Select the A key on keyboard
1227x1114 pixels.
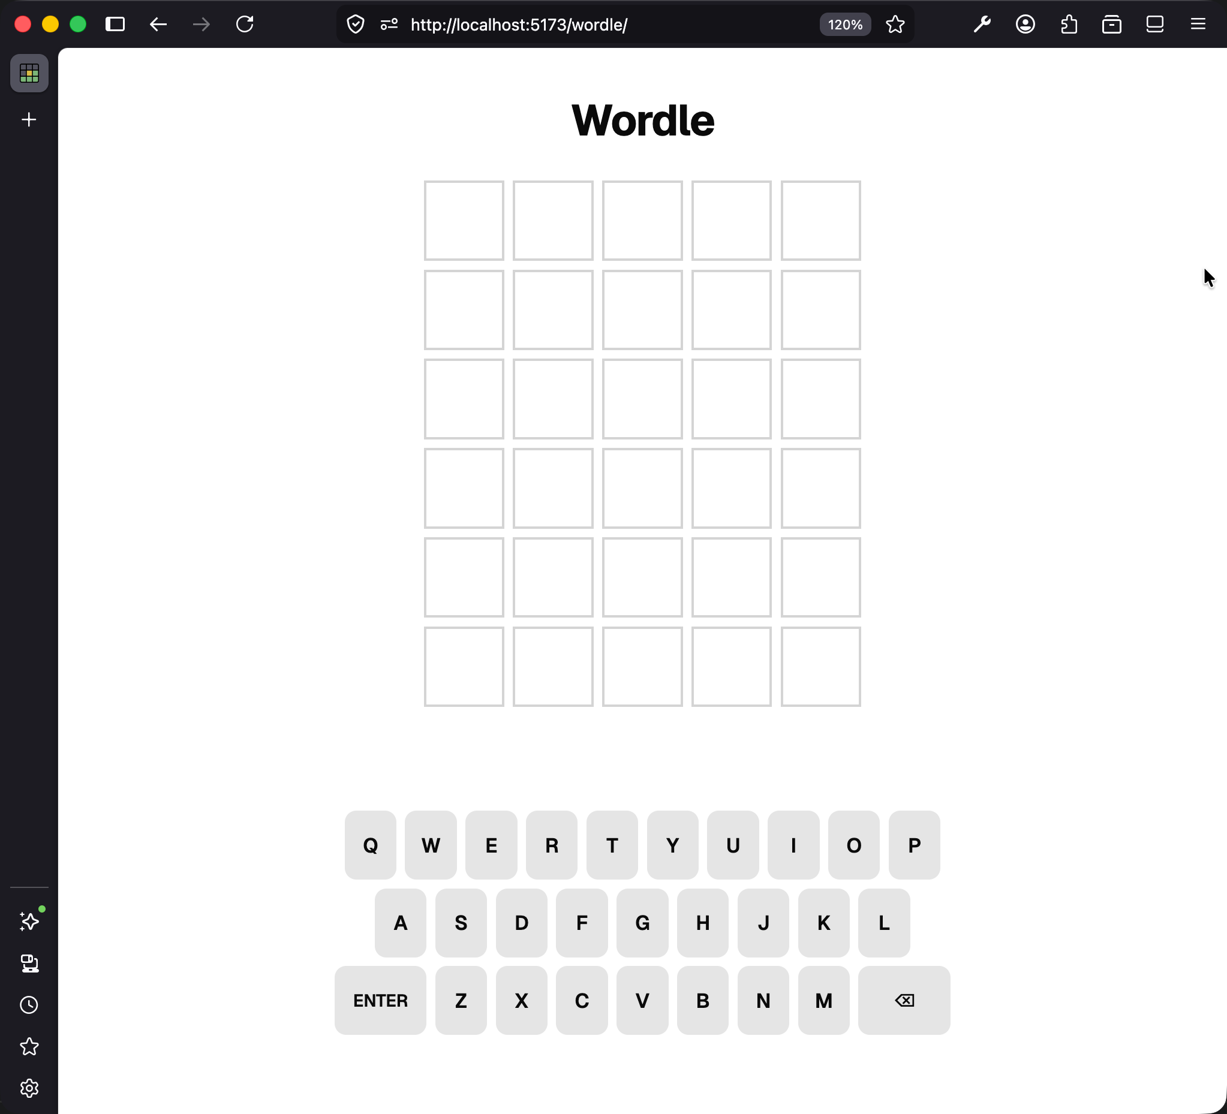click(x=401, y=922)
